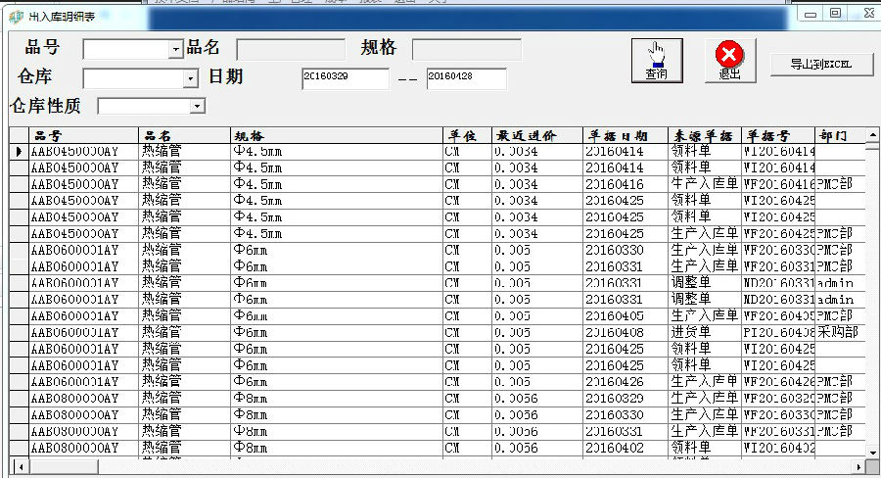
Task: Click the app icon in title bar
Action: tap(15, 17)
